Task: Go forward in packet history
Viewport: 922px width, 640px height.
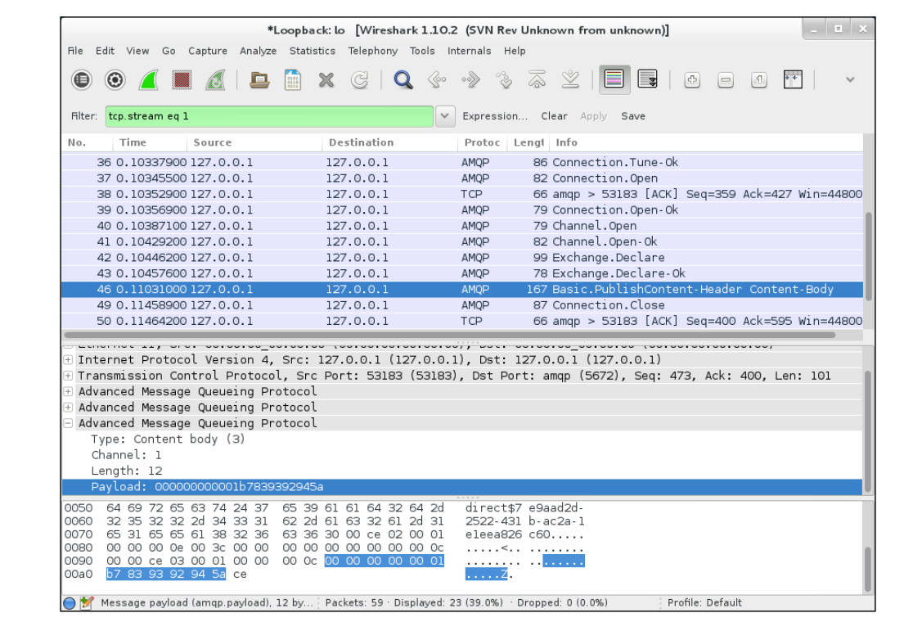Action: coord(470,79)
